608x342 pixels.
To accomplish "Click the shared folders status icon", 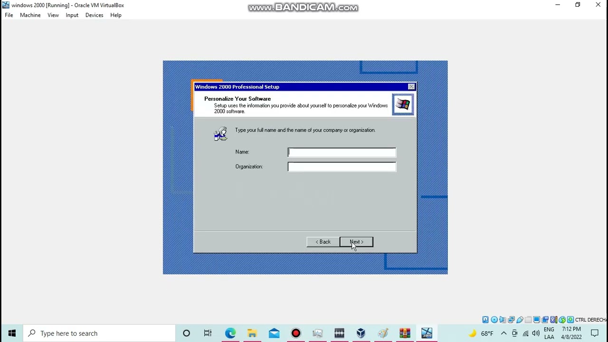I will pos(528,320).
